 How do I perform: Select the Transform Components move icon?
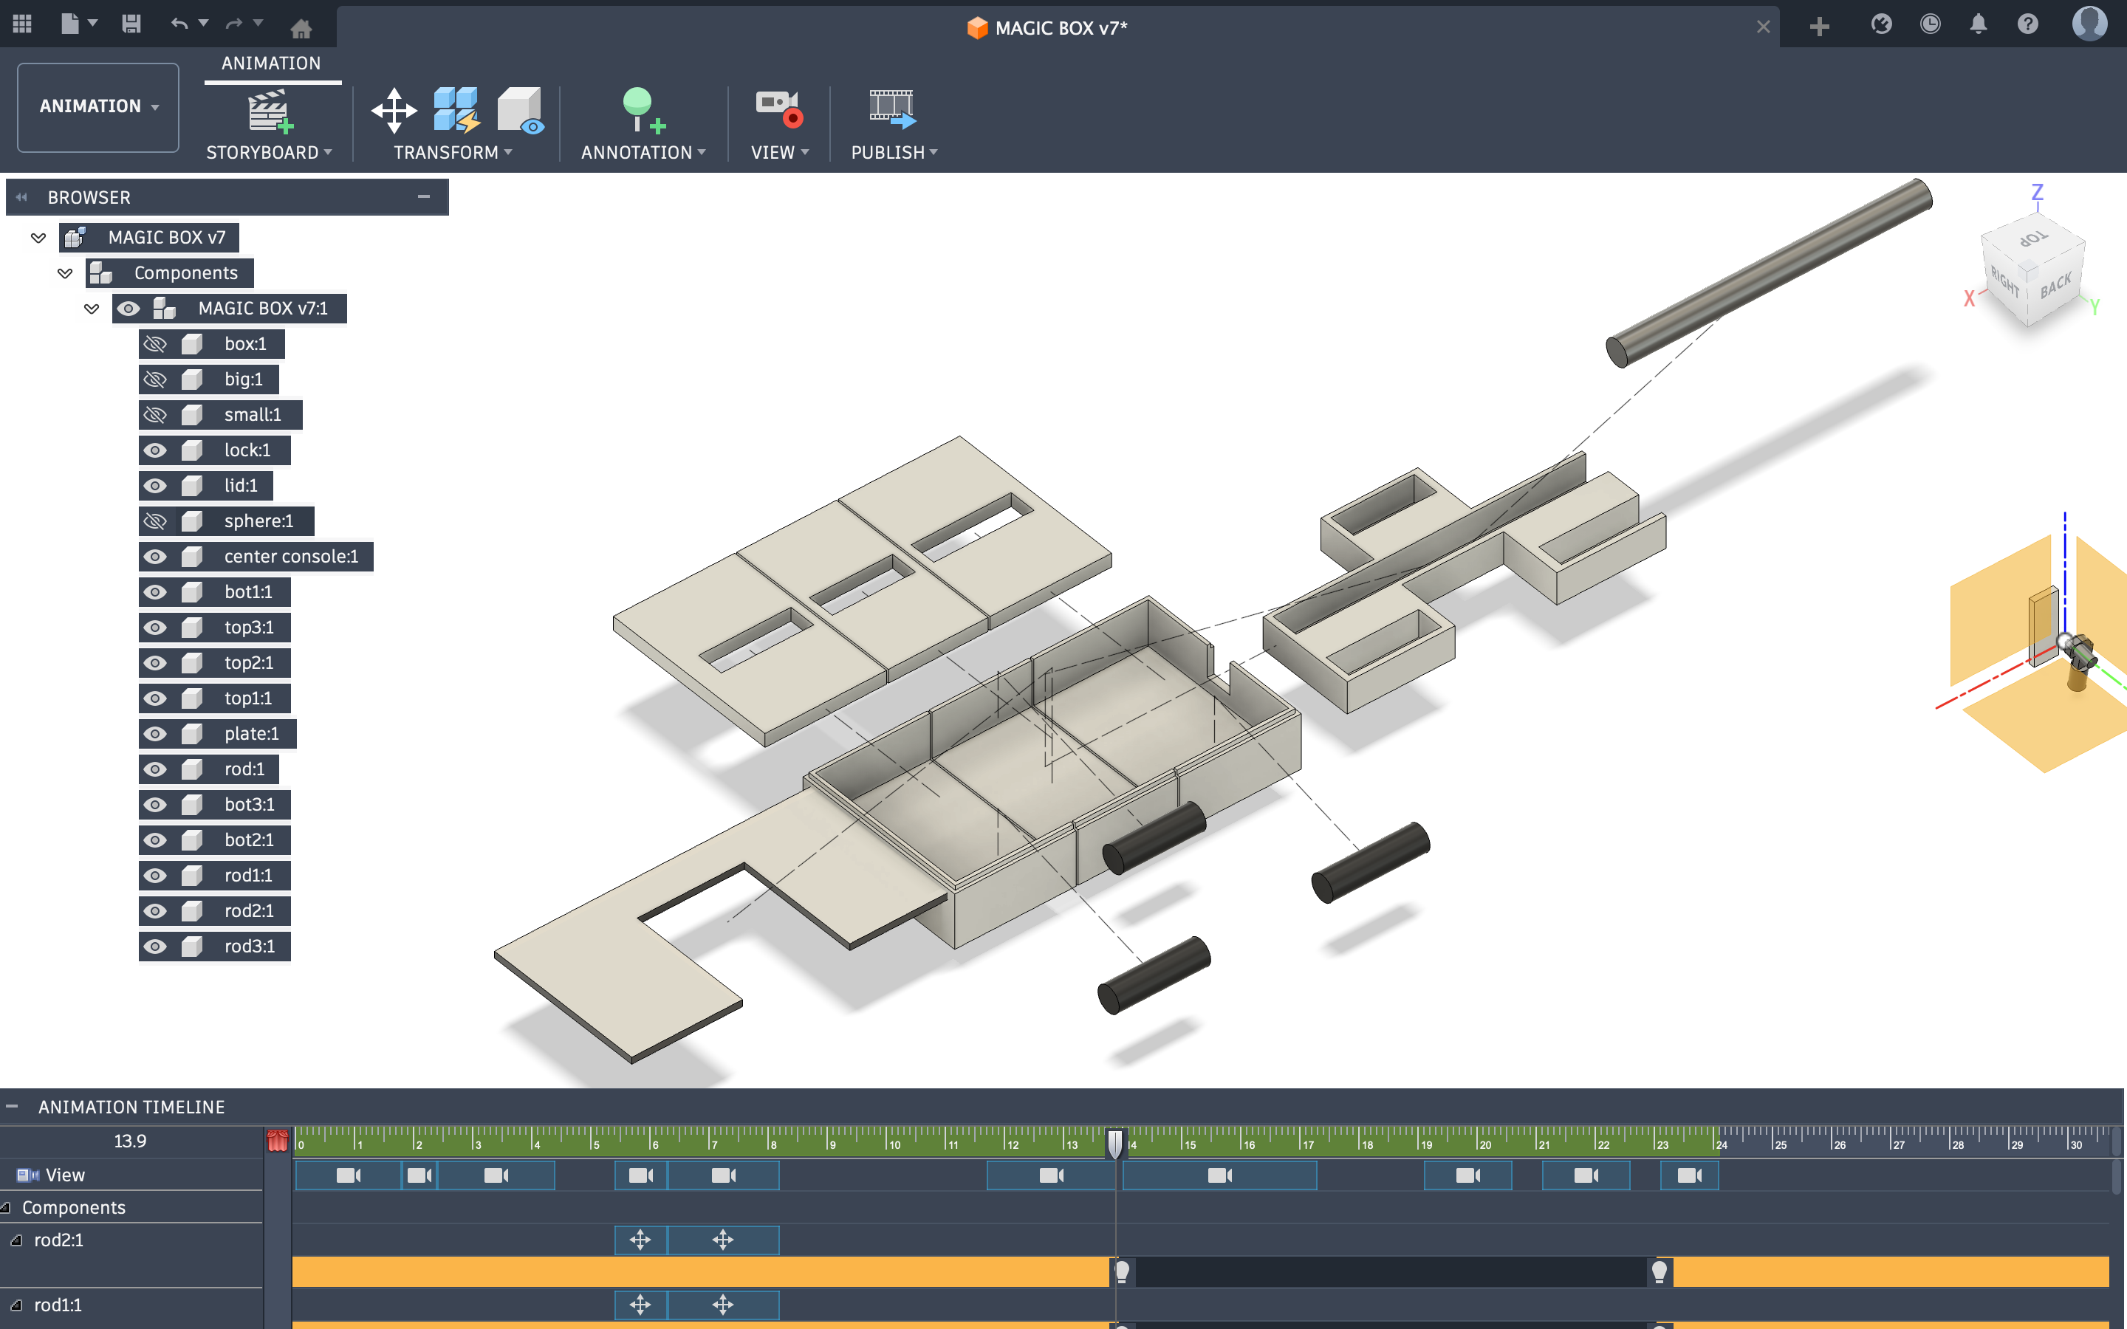(394, 111)
